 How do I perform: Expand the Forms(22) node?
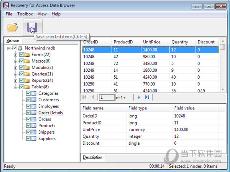coord(16,55)
